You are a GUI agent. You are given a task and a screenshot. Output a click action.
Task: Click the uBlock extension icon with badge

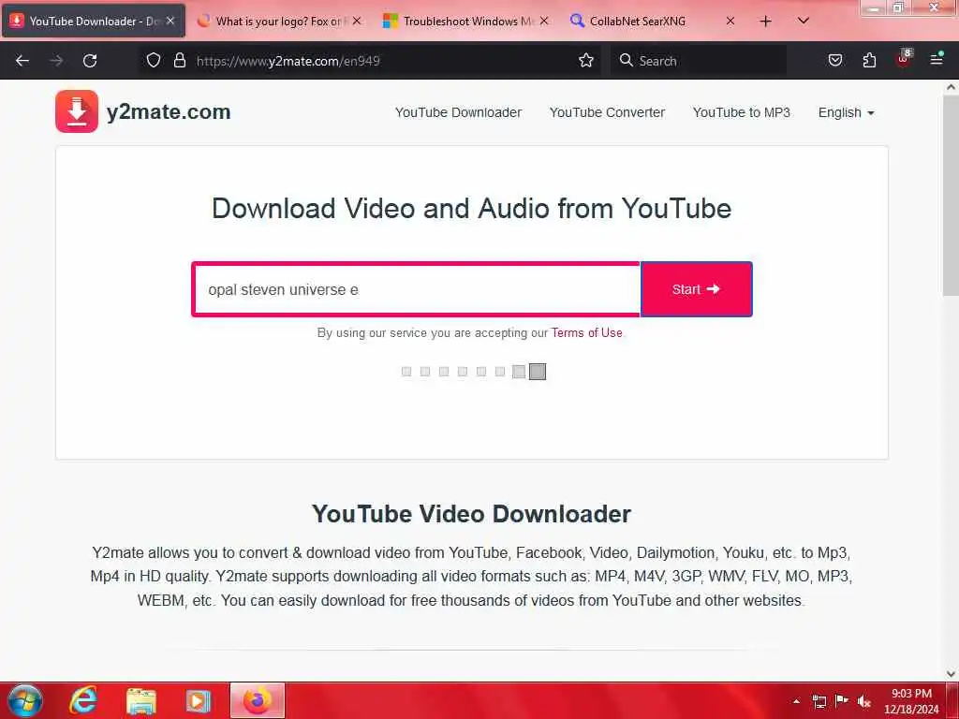904,59
